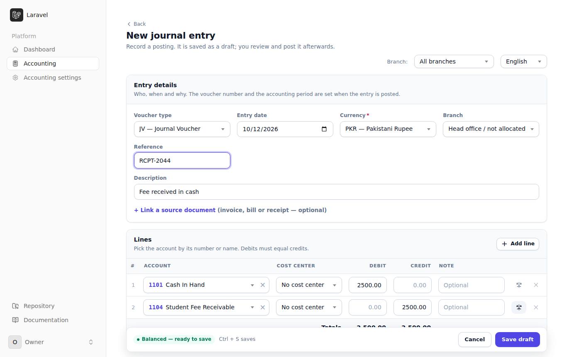Click the balance scale icon on line 2
Viewport: 567px width, 357px height.
[519, 307]
